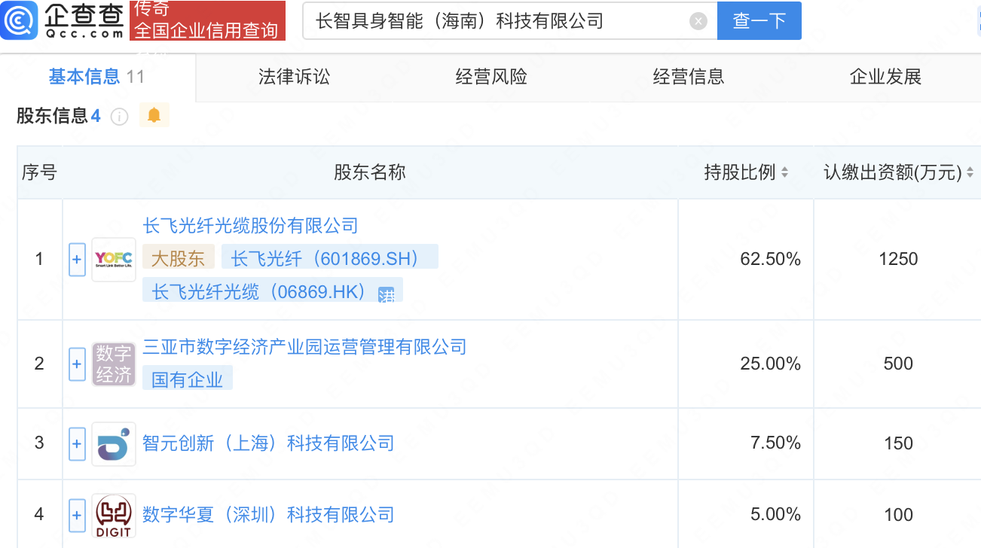Expand the 智元创新 row plus button
Image resolution: width=981 pixels, height=548 pixels.
[77, 443]
